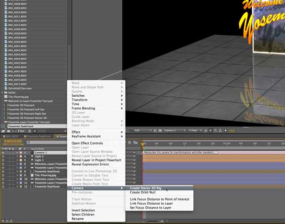Click the region of interest icon in viewer toolbar
Screen dimensions: 285x224
pyautogui.click(x=155, y=131)
